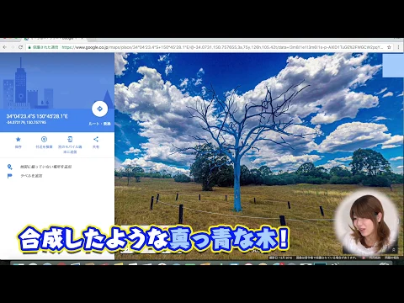
Task: Open the Chrome three-dot menu
Action: point(399,47)
